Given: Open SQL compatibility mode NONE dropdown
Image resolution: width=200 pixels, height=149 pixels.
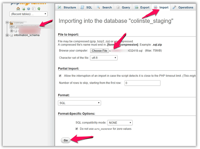Looking at the screenshot, I should pos(120,123).
